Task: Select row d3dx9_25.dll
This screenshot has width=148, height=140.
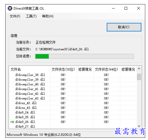Action: 73,117
